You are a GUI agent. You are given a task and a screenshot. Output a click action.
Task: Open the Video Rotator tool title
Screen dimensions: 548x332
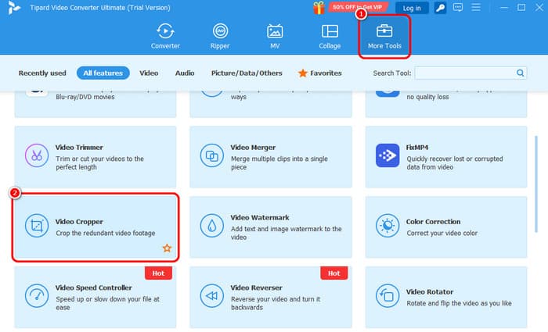coord(430,292)
